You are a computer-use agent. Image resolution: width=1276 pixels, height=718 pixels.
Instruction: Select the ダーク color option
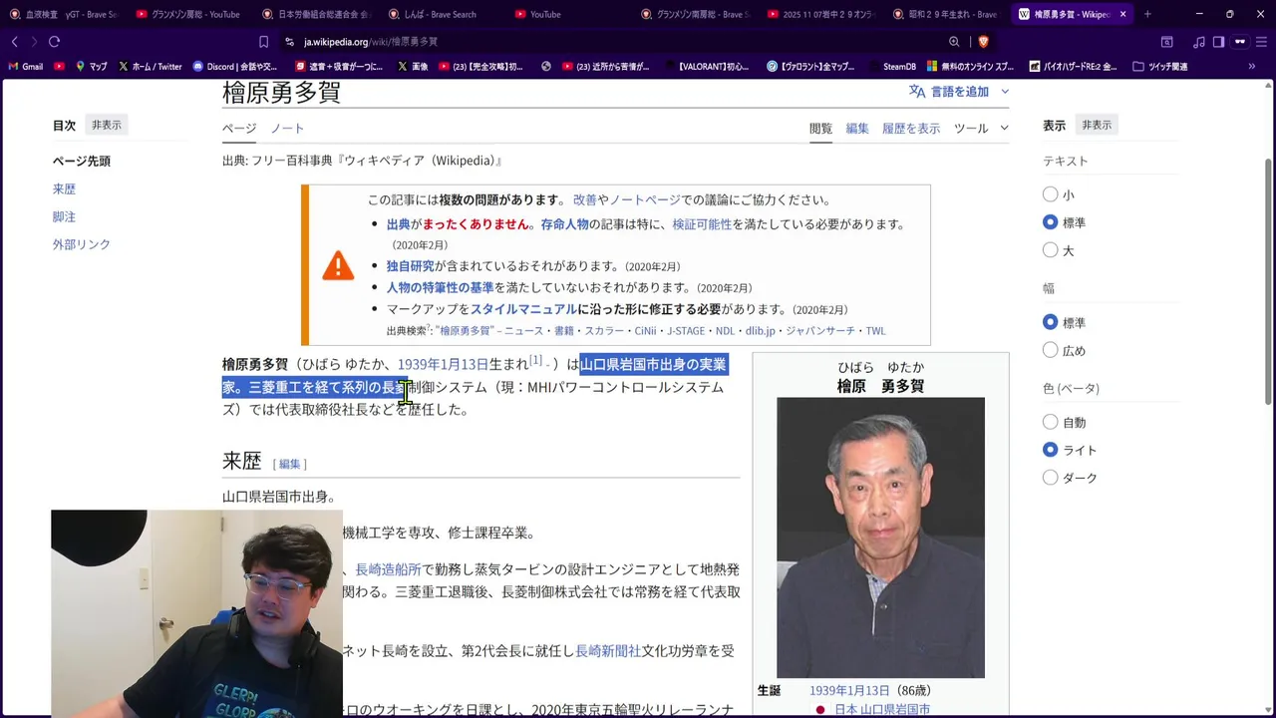1051,478
